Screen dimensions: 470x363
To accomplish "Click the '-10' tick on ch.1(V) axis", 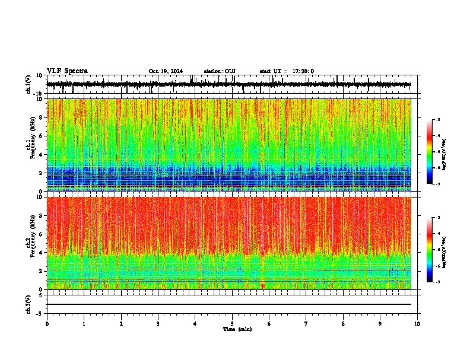I will pyautogui.click(x=39, y=94).
